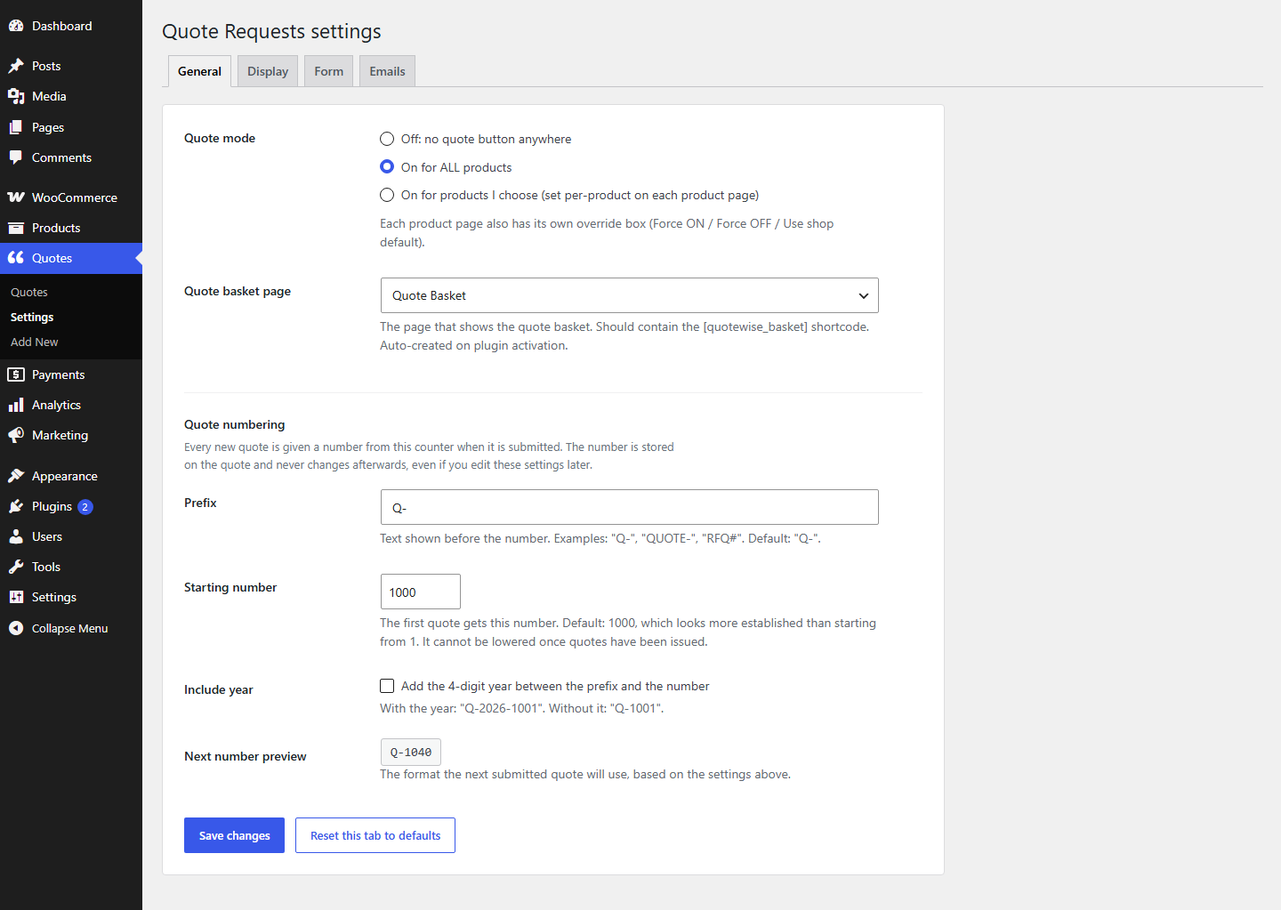The image size is (1281, 910).
Task: Click the Collapse Menu label
Action: (70, 628)
